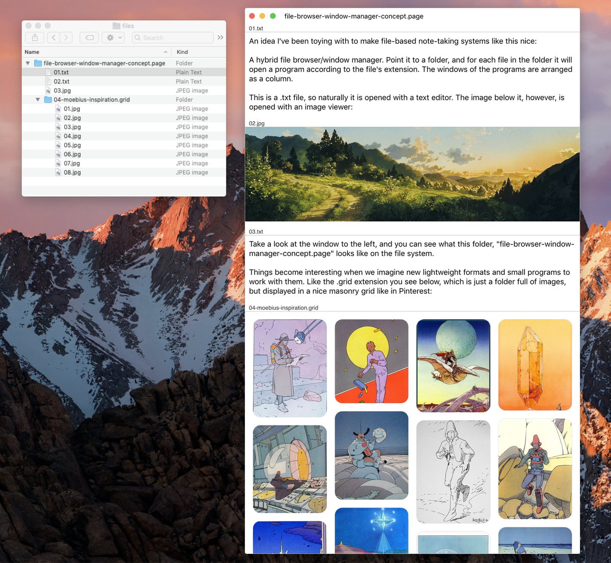Open the gear Action menu in Finder

coord(113,38)
